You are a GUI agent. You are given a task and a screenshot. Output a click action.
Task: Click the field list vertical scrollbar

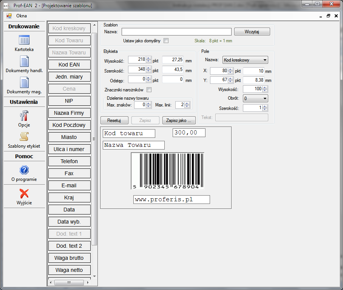pyautogui.click(x=94, y=139)
